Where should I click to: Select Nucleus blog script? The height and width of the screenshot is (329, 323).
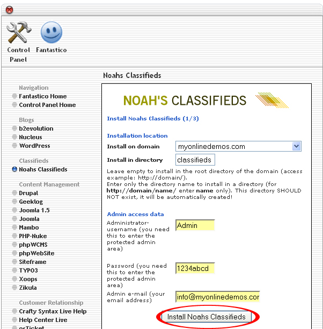tap(31, 137)
